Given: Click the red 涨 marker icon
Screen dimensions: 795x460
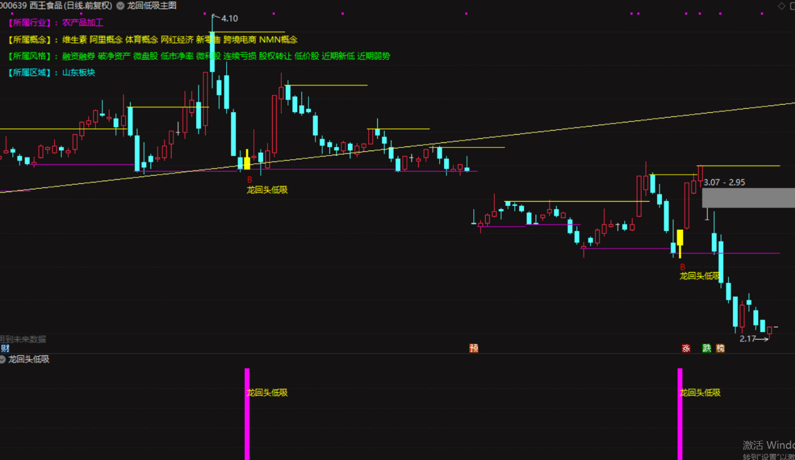Looking at the screenshot, I should pyautogui.click(x=686, y=348).
